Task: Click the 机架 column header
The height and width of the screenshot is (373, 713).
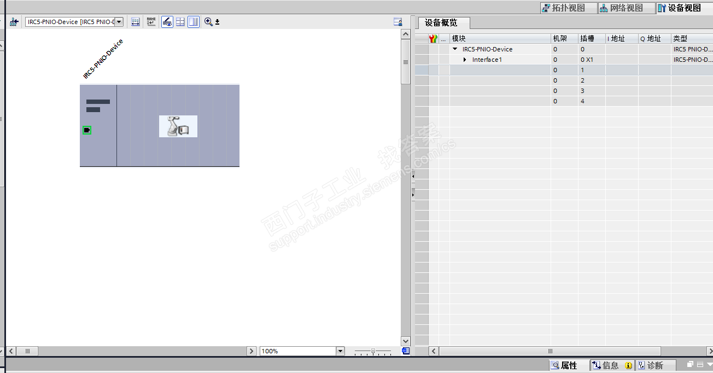Action: (x=564, y=39)
